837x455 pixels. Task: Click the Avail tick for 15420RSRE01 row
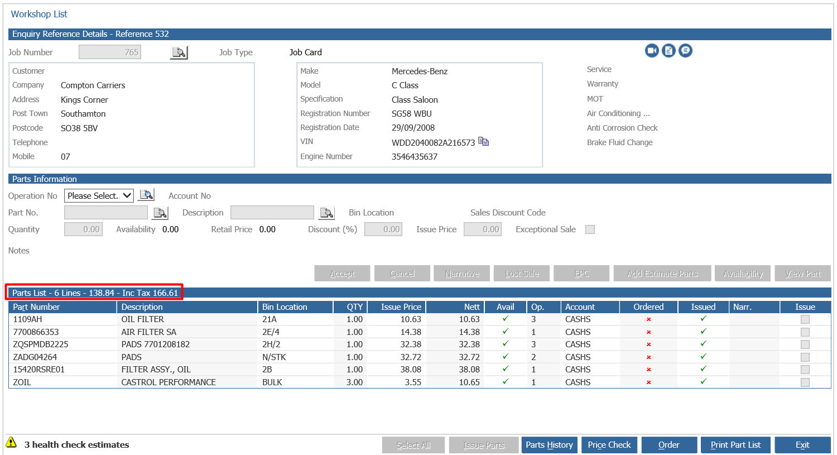point(506,369)
